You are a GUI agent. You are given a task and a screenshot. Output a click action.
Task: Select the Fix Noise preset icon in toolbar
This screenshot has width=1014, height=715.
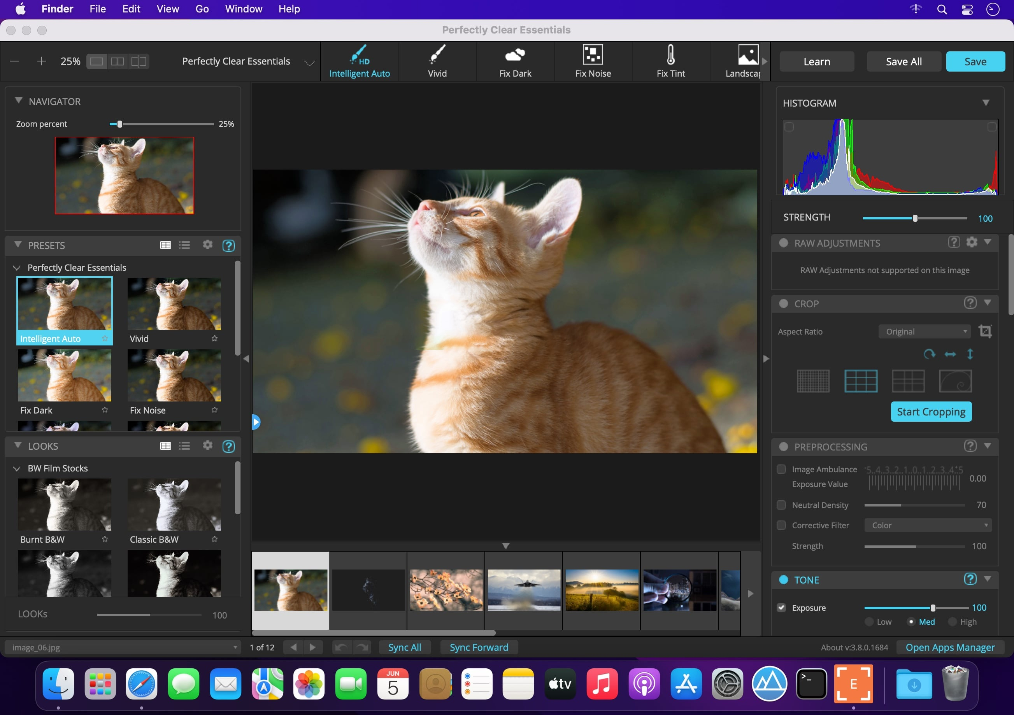click(593, 55)
